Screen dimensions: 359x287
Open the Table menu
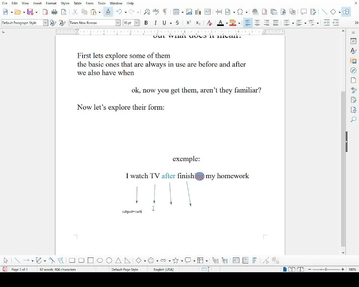[78, 4]
